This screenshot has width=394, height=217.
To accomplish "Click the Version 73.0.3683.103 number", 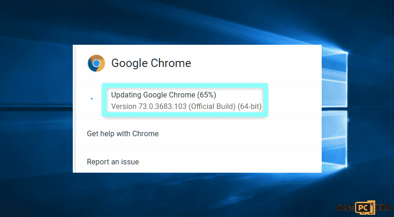I will (162, 106).
